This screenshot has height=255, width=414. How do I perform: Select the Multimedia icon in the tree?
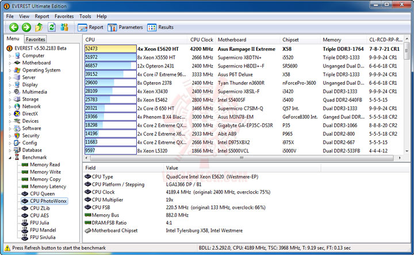click(x=17, y=92)
